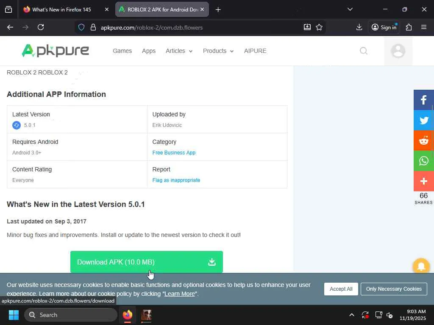Select the ROBLOX 2 APK tab
Screen dimensions: 434x325
(162, 10)
